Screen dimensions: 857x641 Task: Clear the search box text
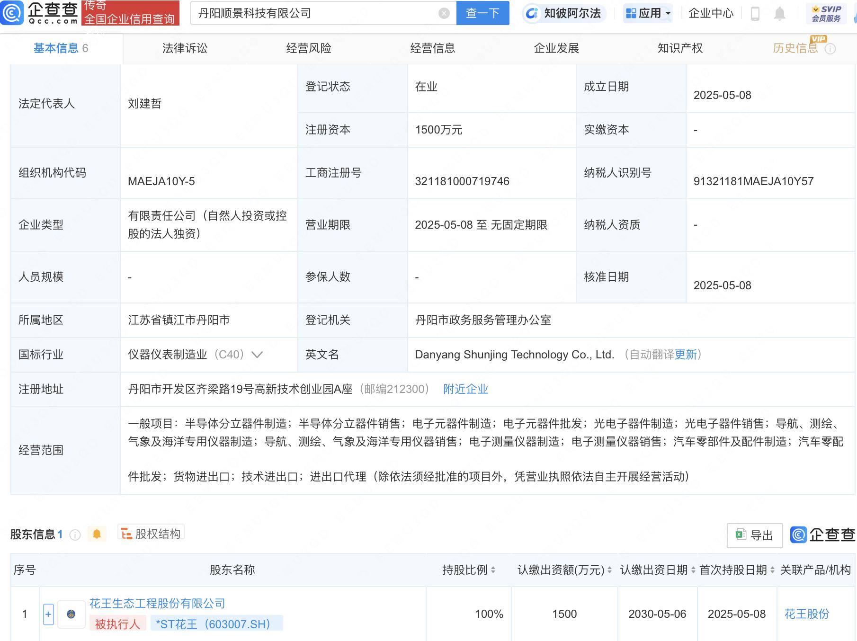coord(444,13)
